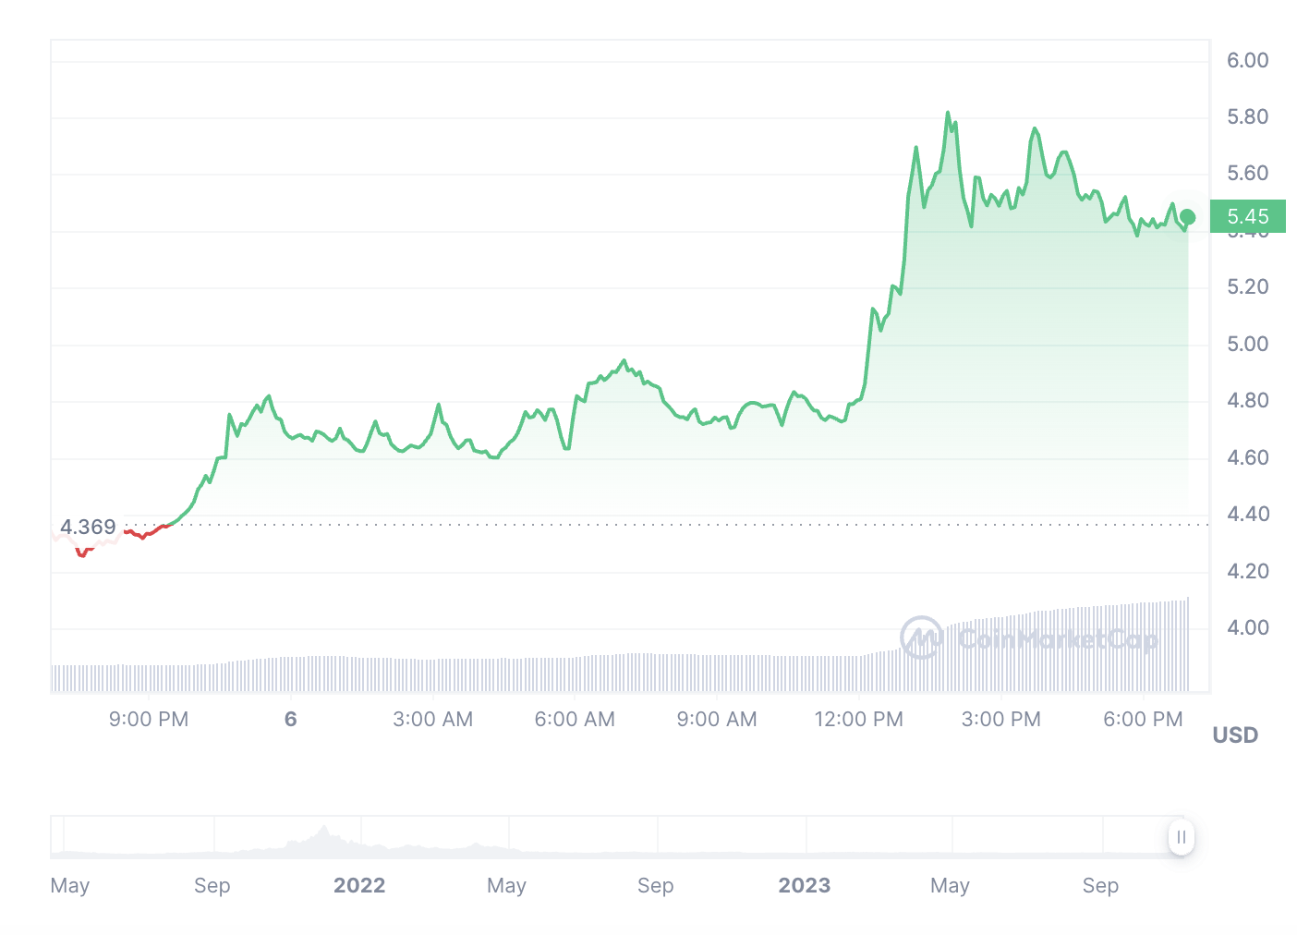Click the 4.369 opening price label
Screen dimensions: 1297x935
pos(88,528)
